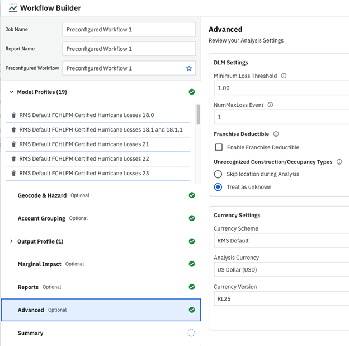Click Minimum Loss Threshold info icon
Viewport: 349px width, 346px height.
pyautogui.click(x=284, y=76)
